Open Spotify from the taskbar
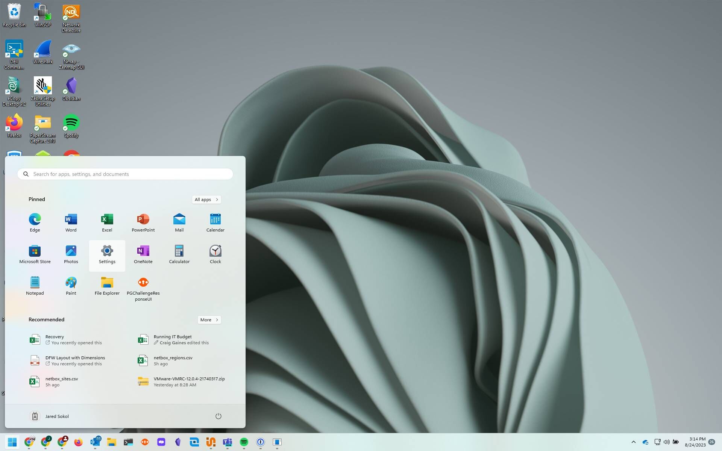This screenshot has width=722, height=451. [x=244, y=442]
